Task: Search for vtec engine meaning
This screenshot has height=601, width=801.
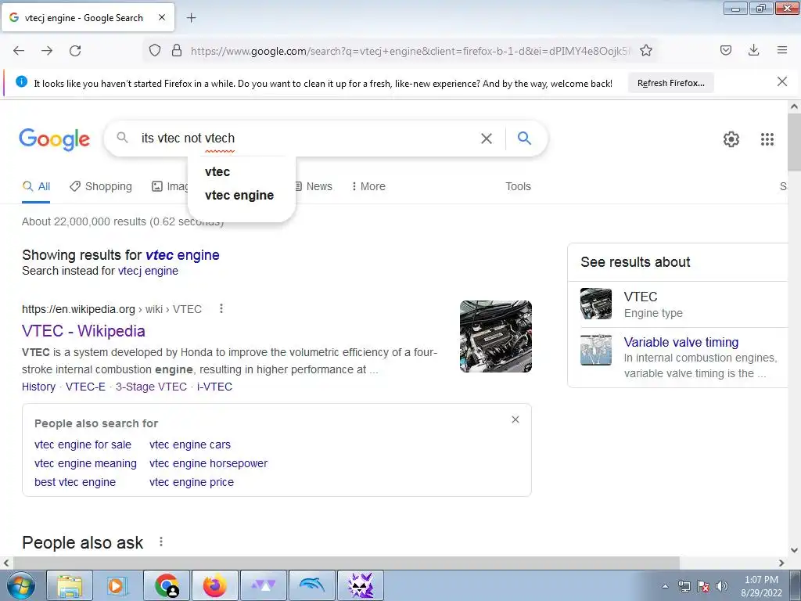Action: click(85, 463)
